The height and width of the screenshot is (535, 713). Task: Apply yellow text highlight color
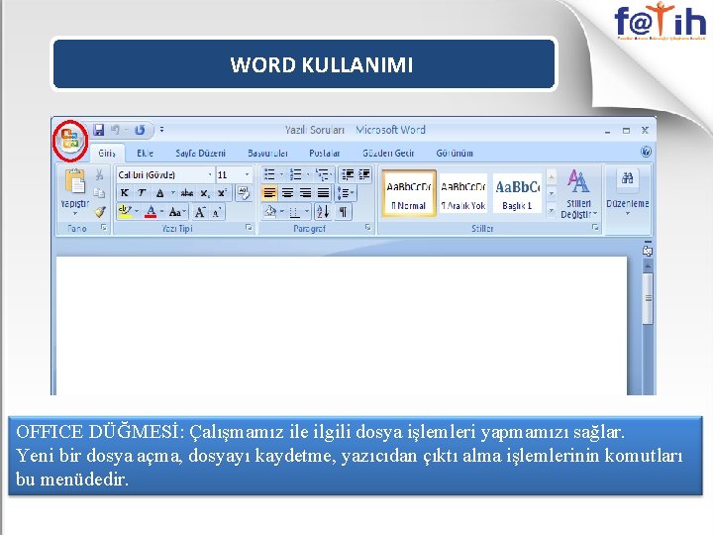click(125, 212)
